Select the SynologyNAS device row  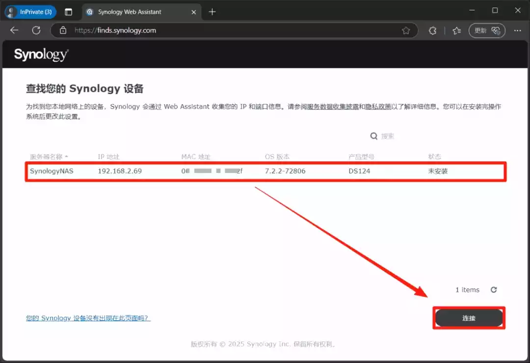point(265,171)
